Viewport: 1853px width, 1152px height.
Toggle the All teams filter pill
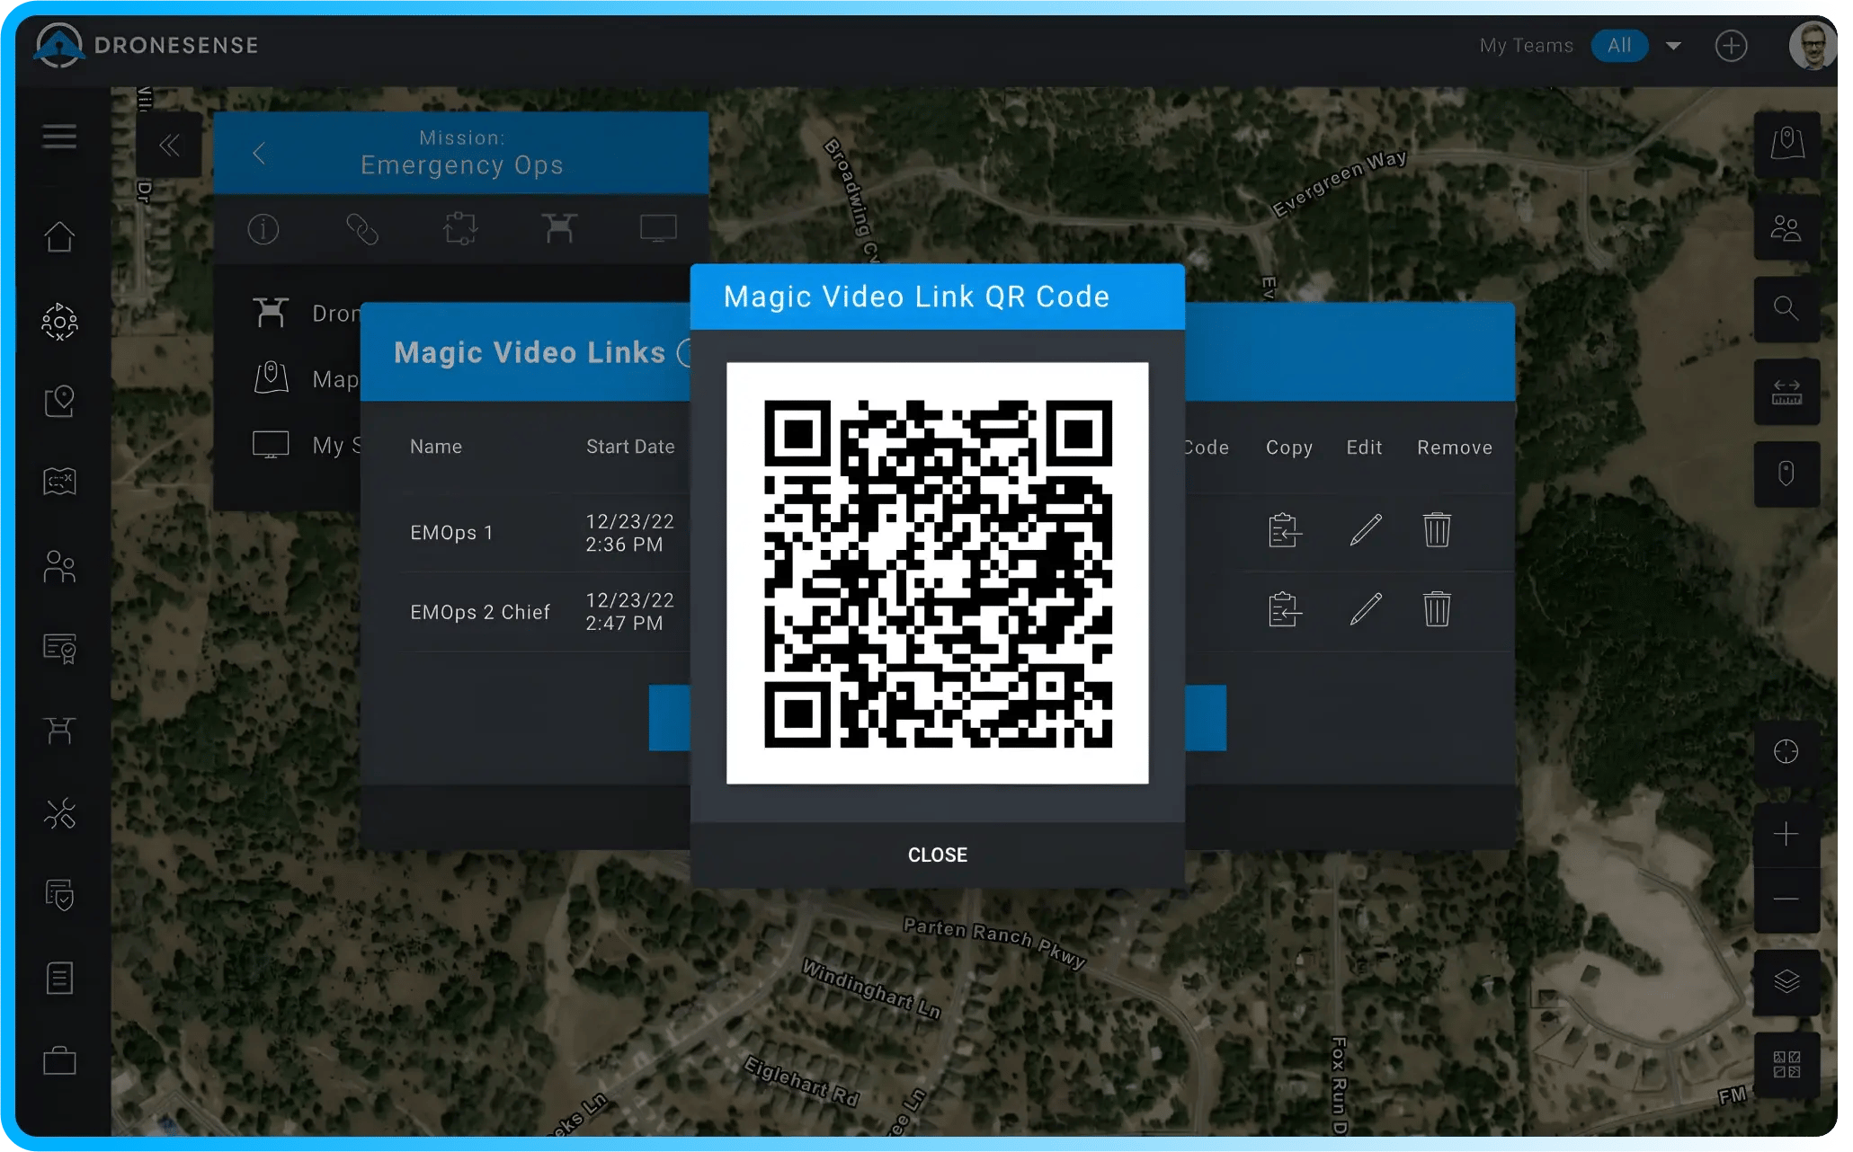point(1619,46)
